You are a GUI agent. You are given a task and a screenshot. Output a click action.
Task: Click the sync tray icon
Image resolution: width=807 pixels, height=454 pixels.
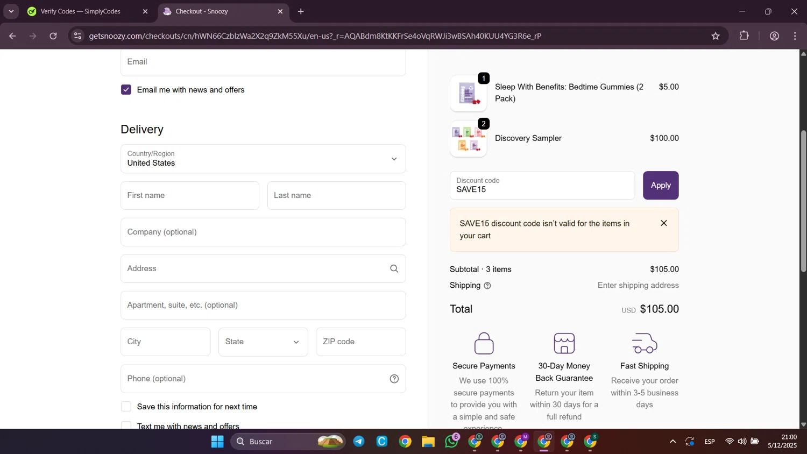(x=690, y=442)
